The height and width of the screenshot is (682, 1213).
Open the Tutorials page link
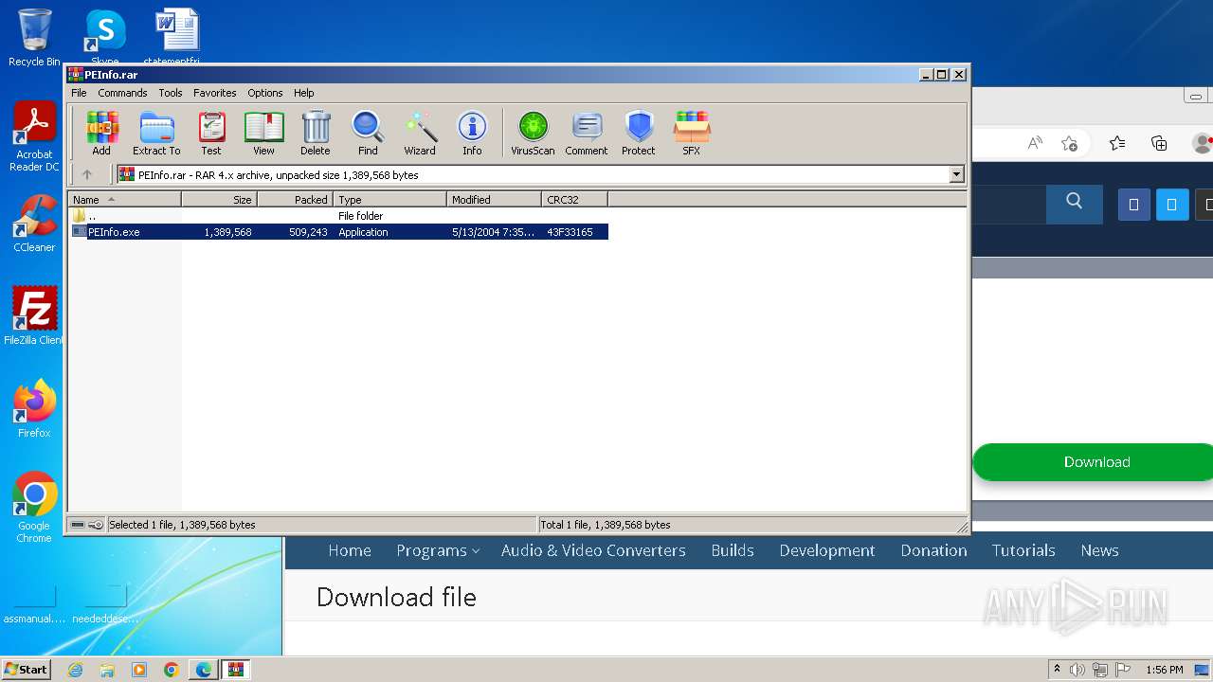click(x=1023, y=550)
